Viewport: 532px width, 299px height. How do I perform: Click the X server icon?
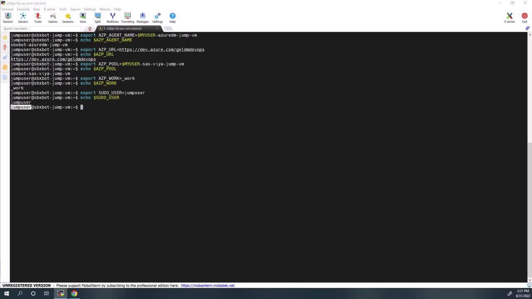[x=509, y=17]
